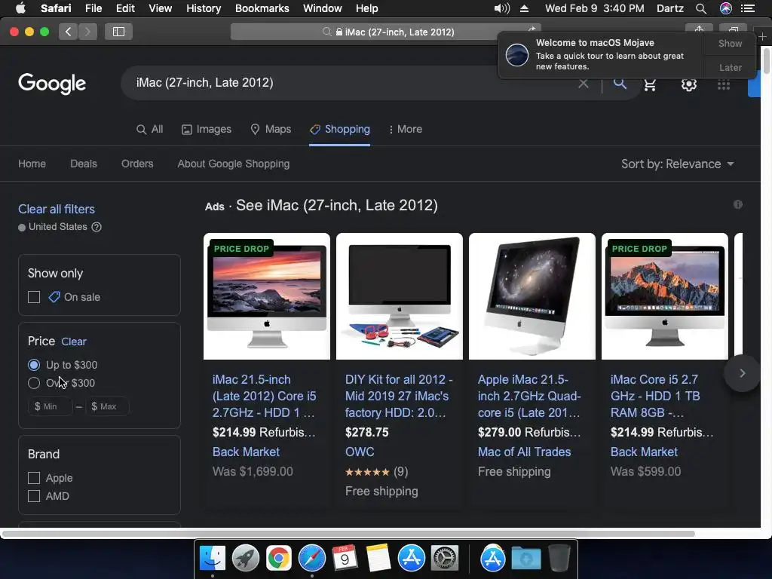Click the $ Max price input field
This screenshot has height=579, width=772.
pos(107,406)
